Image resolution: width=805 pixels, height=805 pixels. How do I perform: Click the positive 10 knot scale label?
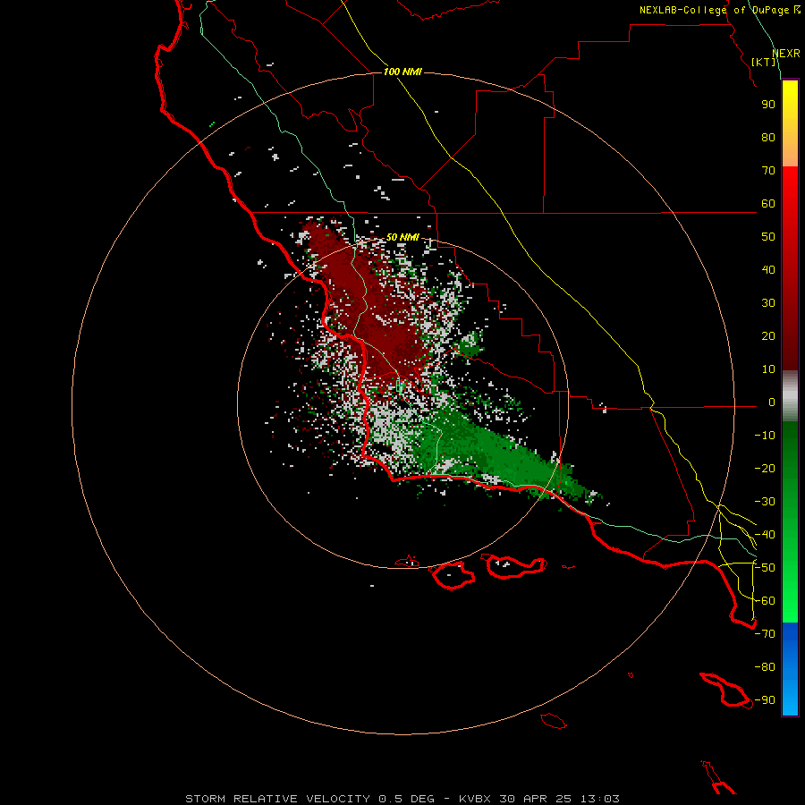(768, 369)
